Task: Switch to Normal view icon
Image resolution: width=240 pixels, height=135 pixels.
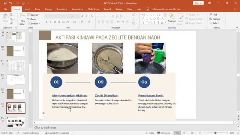Action: [177, 133]
